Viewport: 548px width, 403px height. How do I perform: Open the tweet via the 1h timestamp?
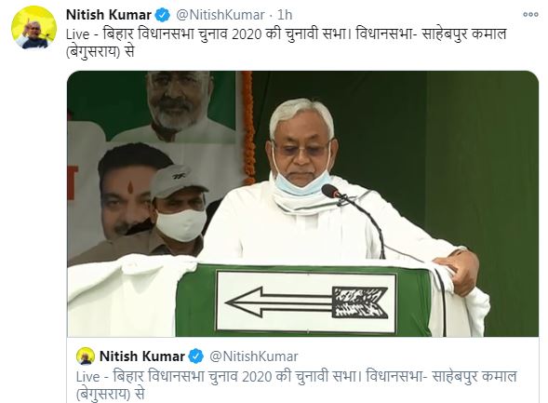click(x=285, y=15)
